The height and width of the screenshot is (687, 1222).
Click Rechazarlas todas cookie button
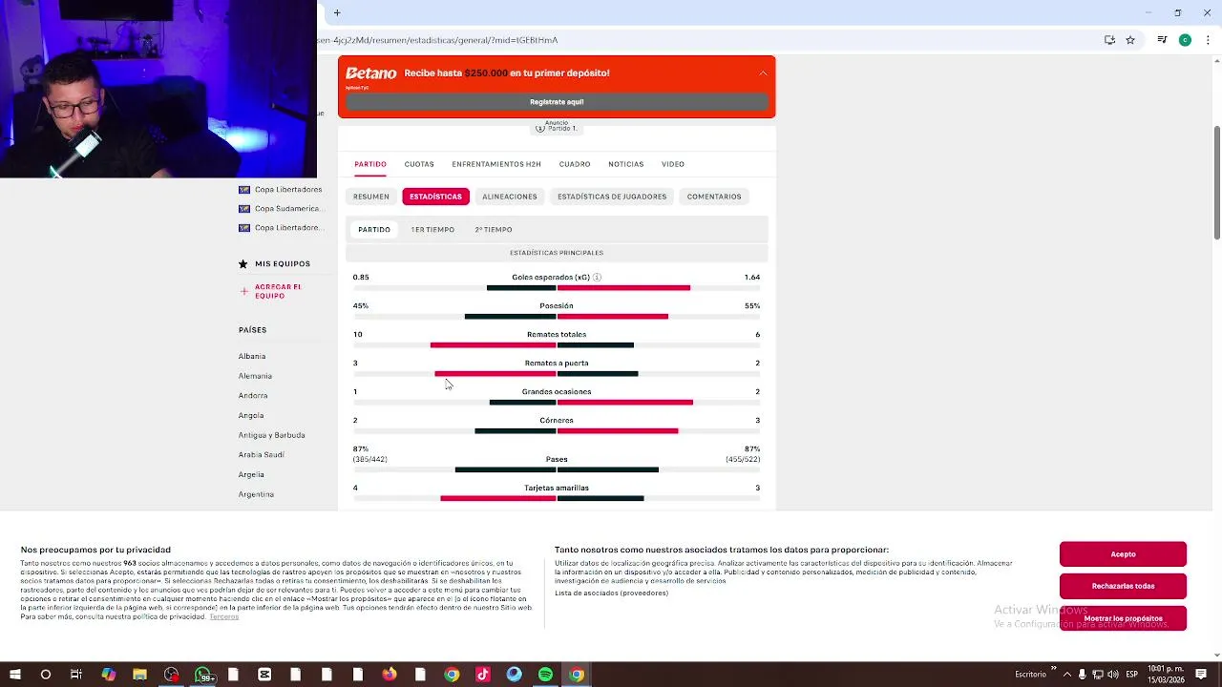tap(1123, 586)
